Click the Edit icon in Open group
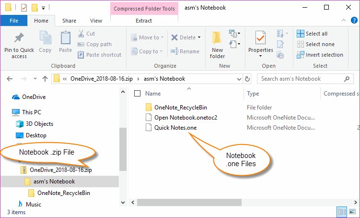 tap(280, 44)
